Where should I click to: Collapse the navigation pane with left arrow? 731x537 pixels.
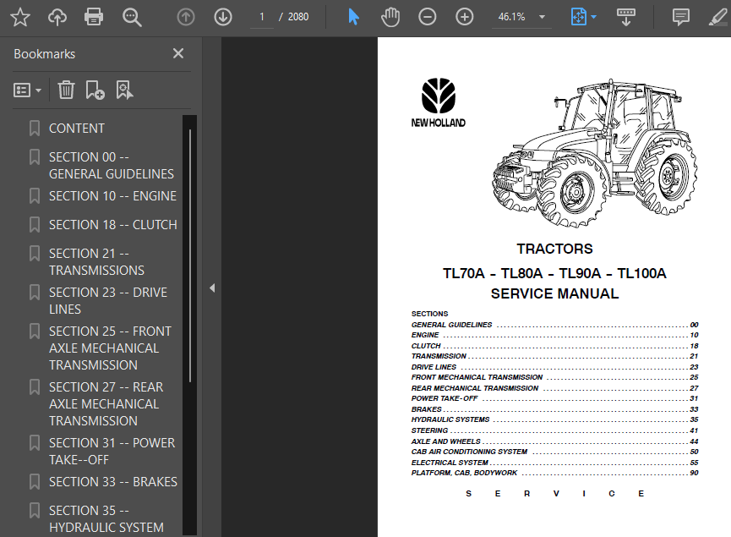pos(212,288)
